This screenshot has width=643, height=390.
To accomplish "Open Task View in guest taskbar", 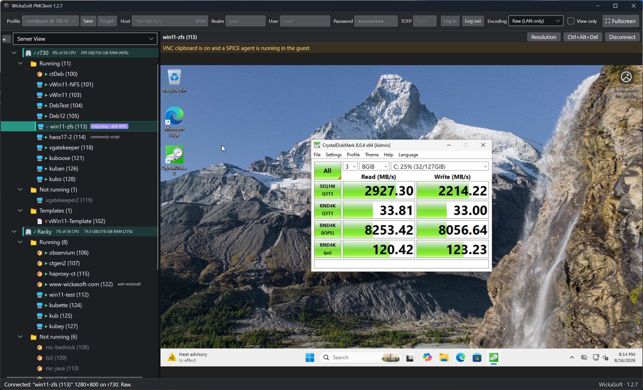I will point(410,357).
